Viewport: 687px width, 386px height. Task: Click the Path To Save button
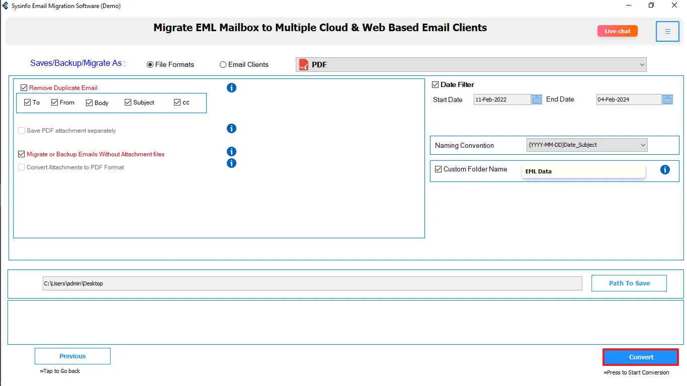pyautogui.click(x=629, y=283)
